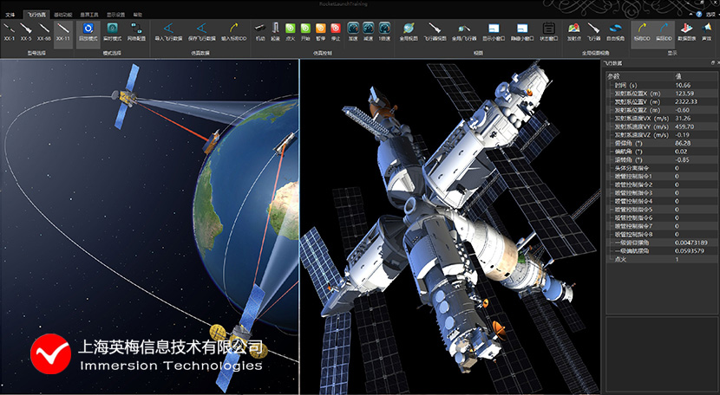The width and height of the screenshot is (720, 395).
Task: Click the value 86.28
Action: pos(683,143)
